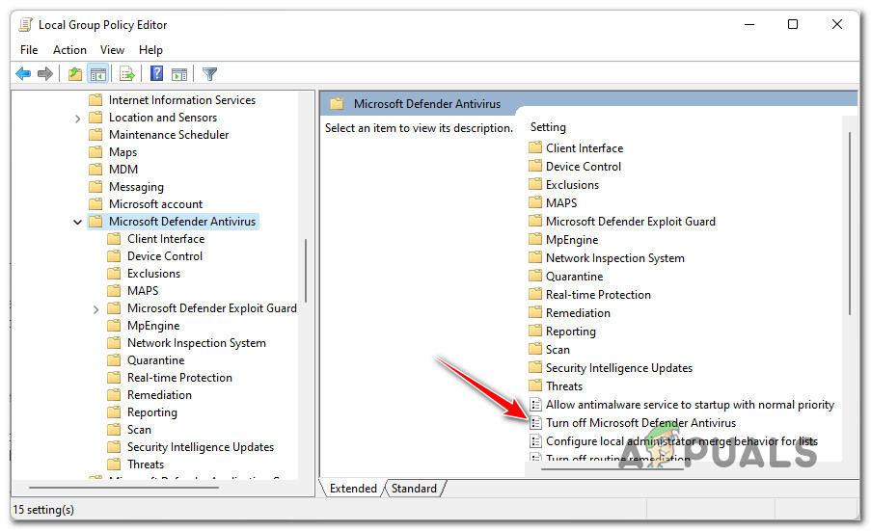This screenshot has height=531, width=871.
Task: Select Microsoft Defender Exploit Guard in settings list
Action: 631,222
